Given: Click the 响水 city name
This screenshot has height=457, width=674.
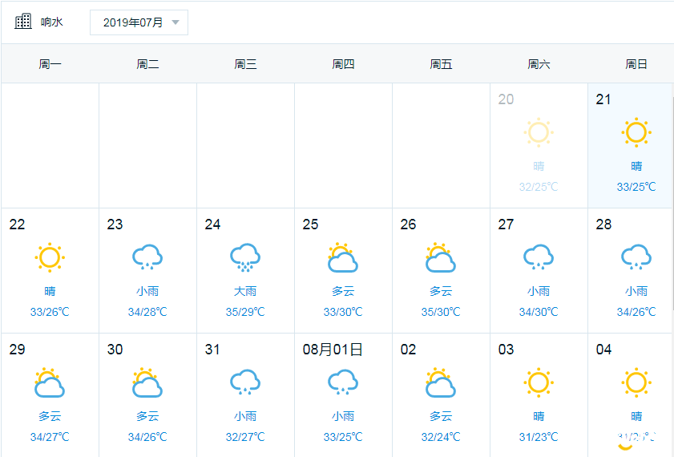Looking at the screenshot, I should coord(51,22).
